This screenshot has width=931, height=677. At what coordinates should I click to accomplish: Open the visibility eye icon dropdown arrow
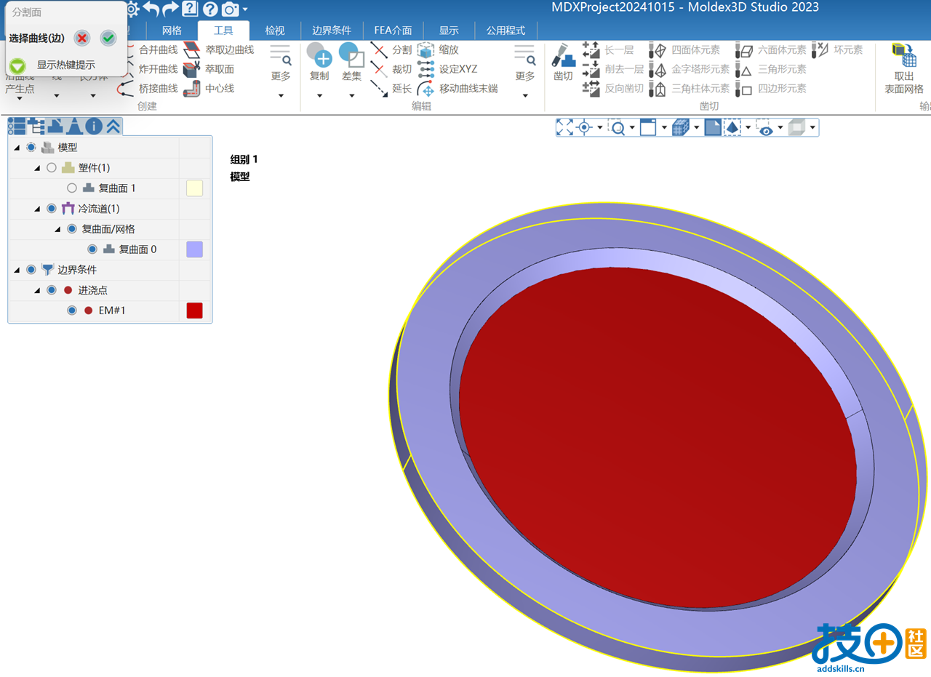coord(780,128)
